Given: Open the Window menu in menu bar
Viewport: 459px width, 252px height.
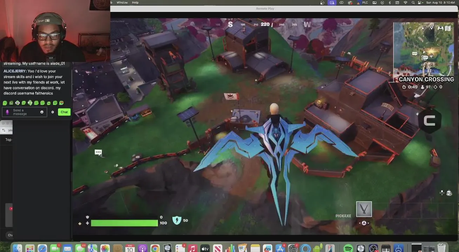Looking at the screenshot, I should pos(122,2).
